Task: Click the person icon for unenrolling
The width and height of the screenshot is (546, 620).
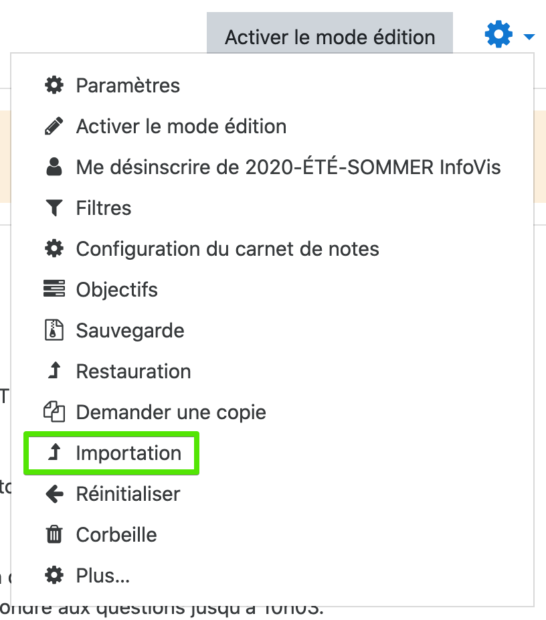Action: pos(54,167)
